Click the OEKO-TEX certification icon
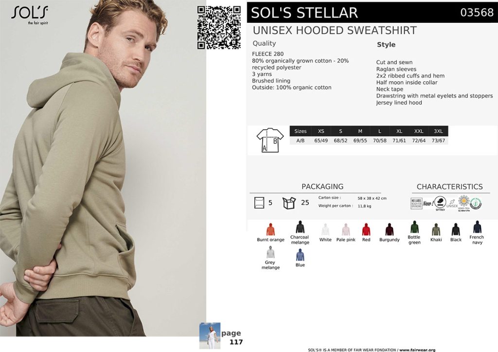498x352 pixels. pos(463,203)
